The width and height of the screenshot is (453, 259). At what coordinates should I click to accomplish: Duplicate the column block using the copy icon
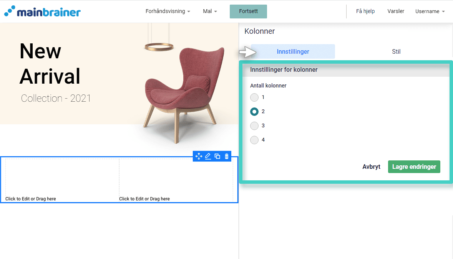click(x=217, y=156)
